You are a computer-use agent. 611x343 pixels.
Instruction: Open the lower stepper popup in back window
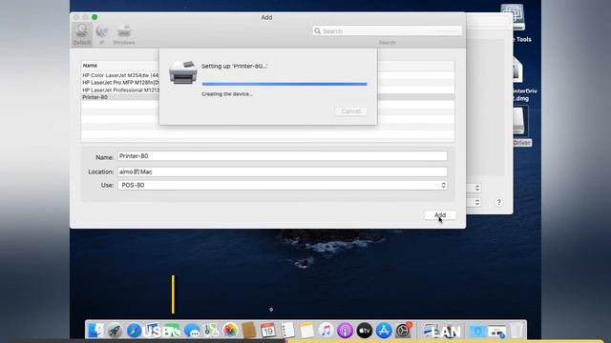[x=477, y=202]
